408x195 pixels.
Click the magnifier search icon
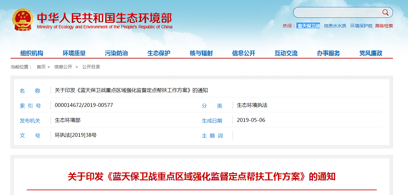point(385,12)
